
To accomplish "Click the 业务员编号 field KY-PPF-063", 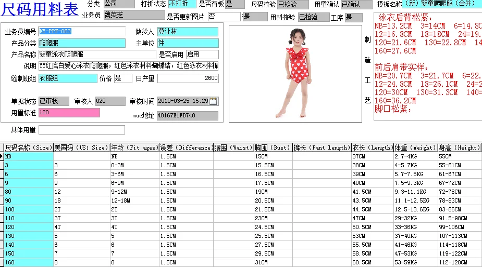I will pyautogui.click(x=82, y=31).
